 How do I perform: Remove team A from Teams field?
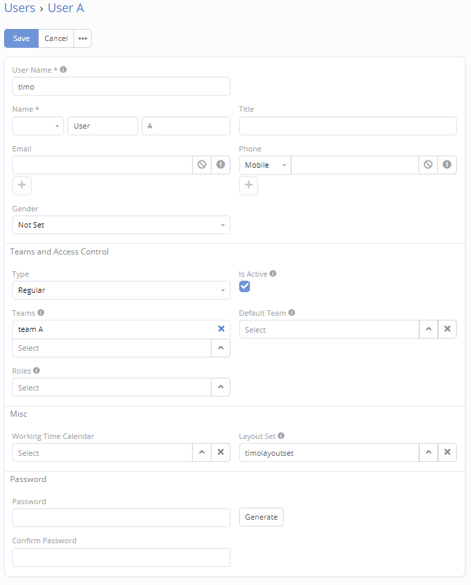pos(221,329)
